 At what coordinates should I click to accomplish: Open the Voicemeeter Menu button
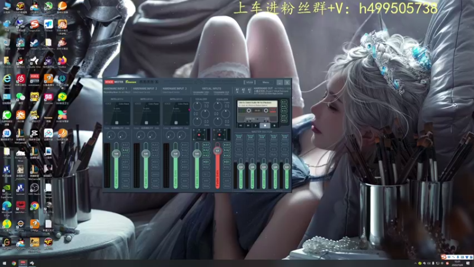(x=265, y=82)
